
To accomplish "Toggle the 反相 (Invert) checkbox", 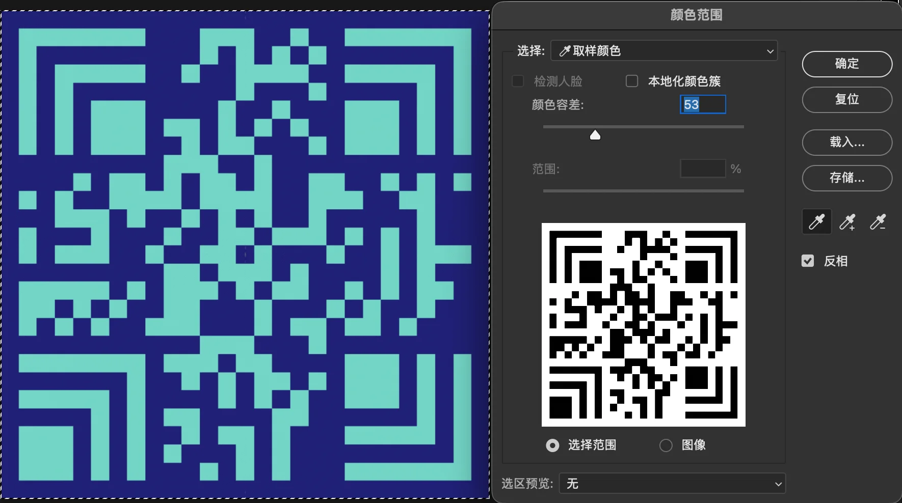I will [x=808, y=261].
